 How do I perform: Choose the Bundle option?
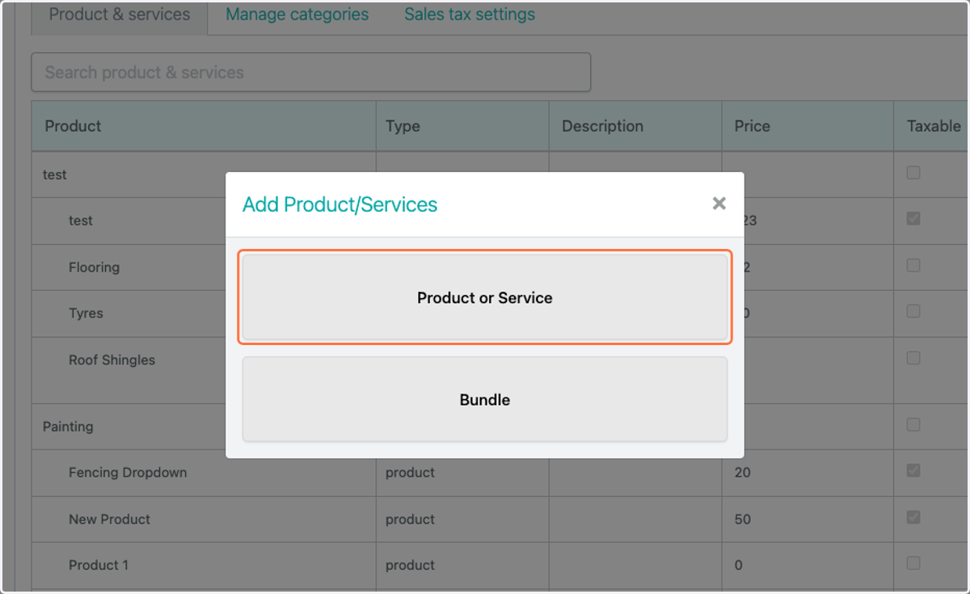pyautogui.click(x=485, y=399)
